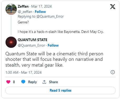This screenshot has height=99, width=121.
Task: Click the Mar 17, 2024 date beside Zeffan
Action: [x=41, y=6]
